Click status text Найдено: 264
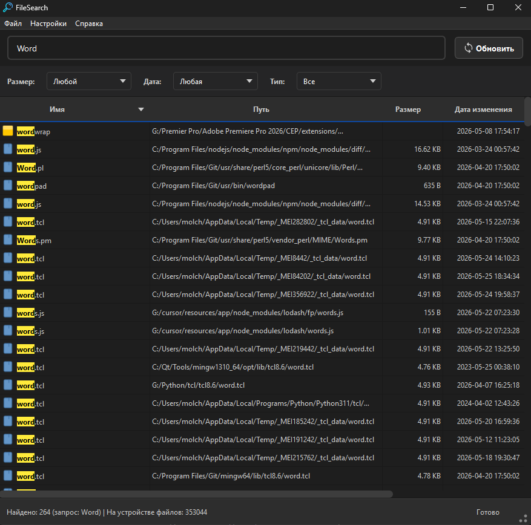Screen dimensions: 531x525 28,512
